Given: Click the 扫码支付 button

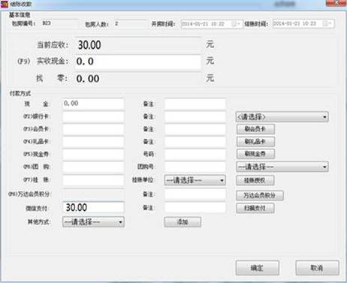Looking at the screenshot, I should (x=255, y=208).
